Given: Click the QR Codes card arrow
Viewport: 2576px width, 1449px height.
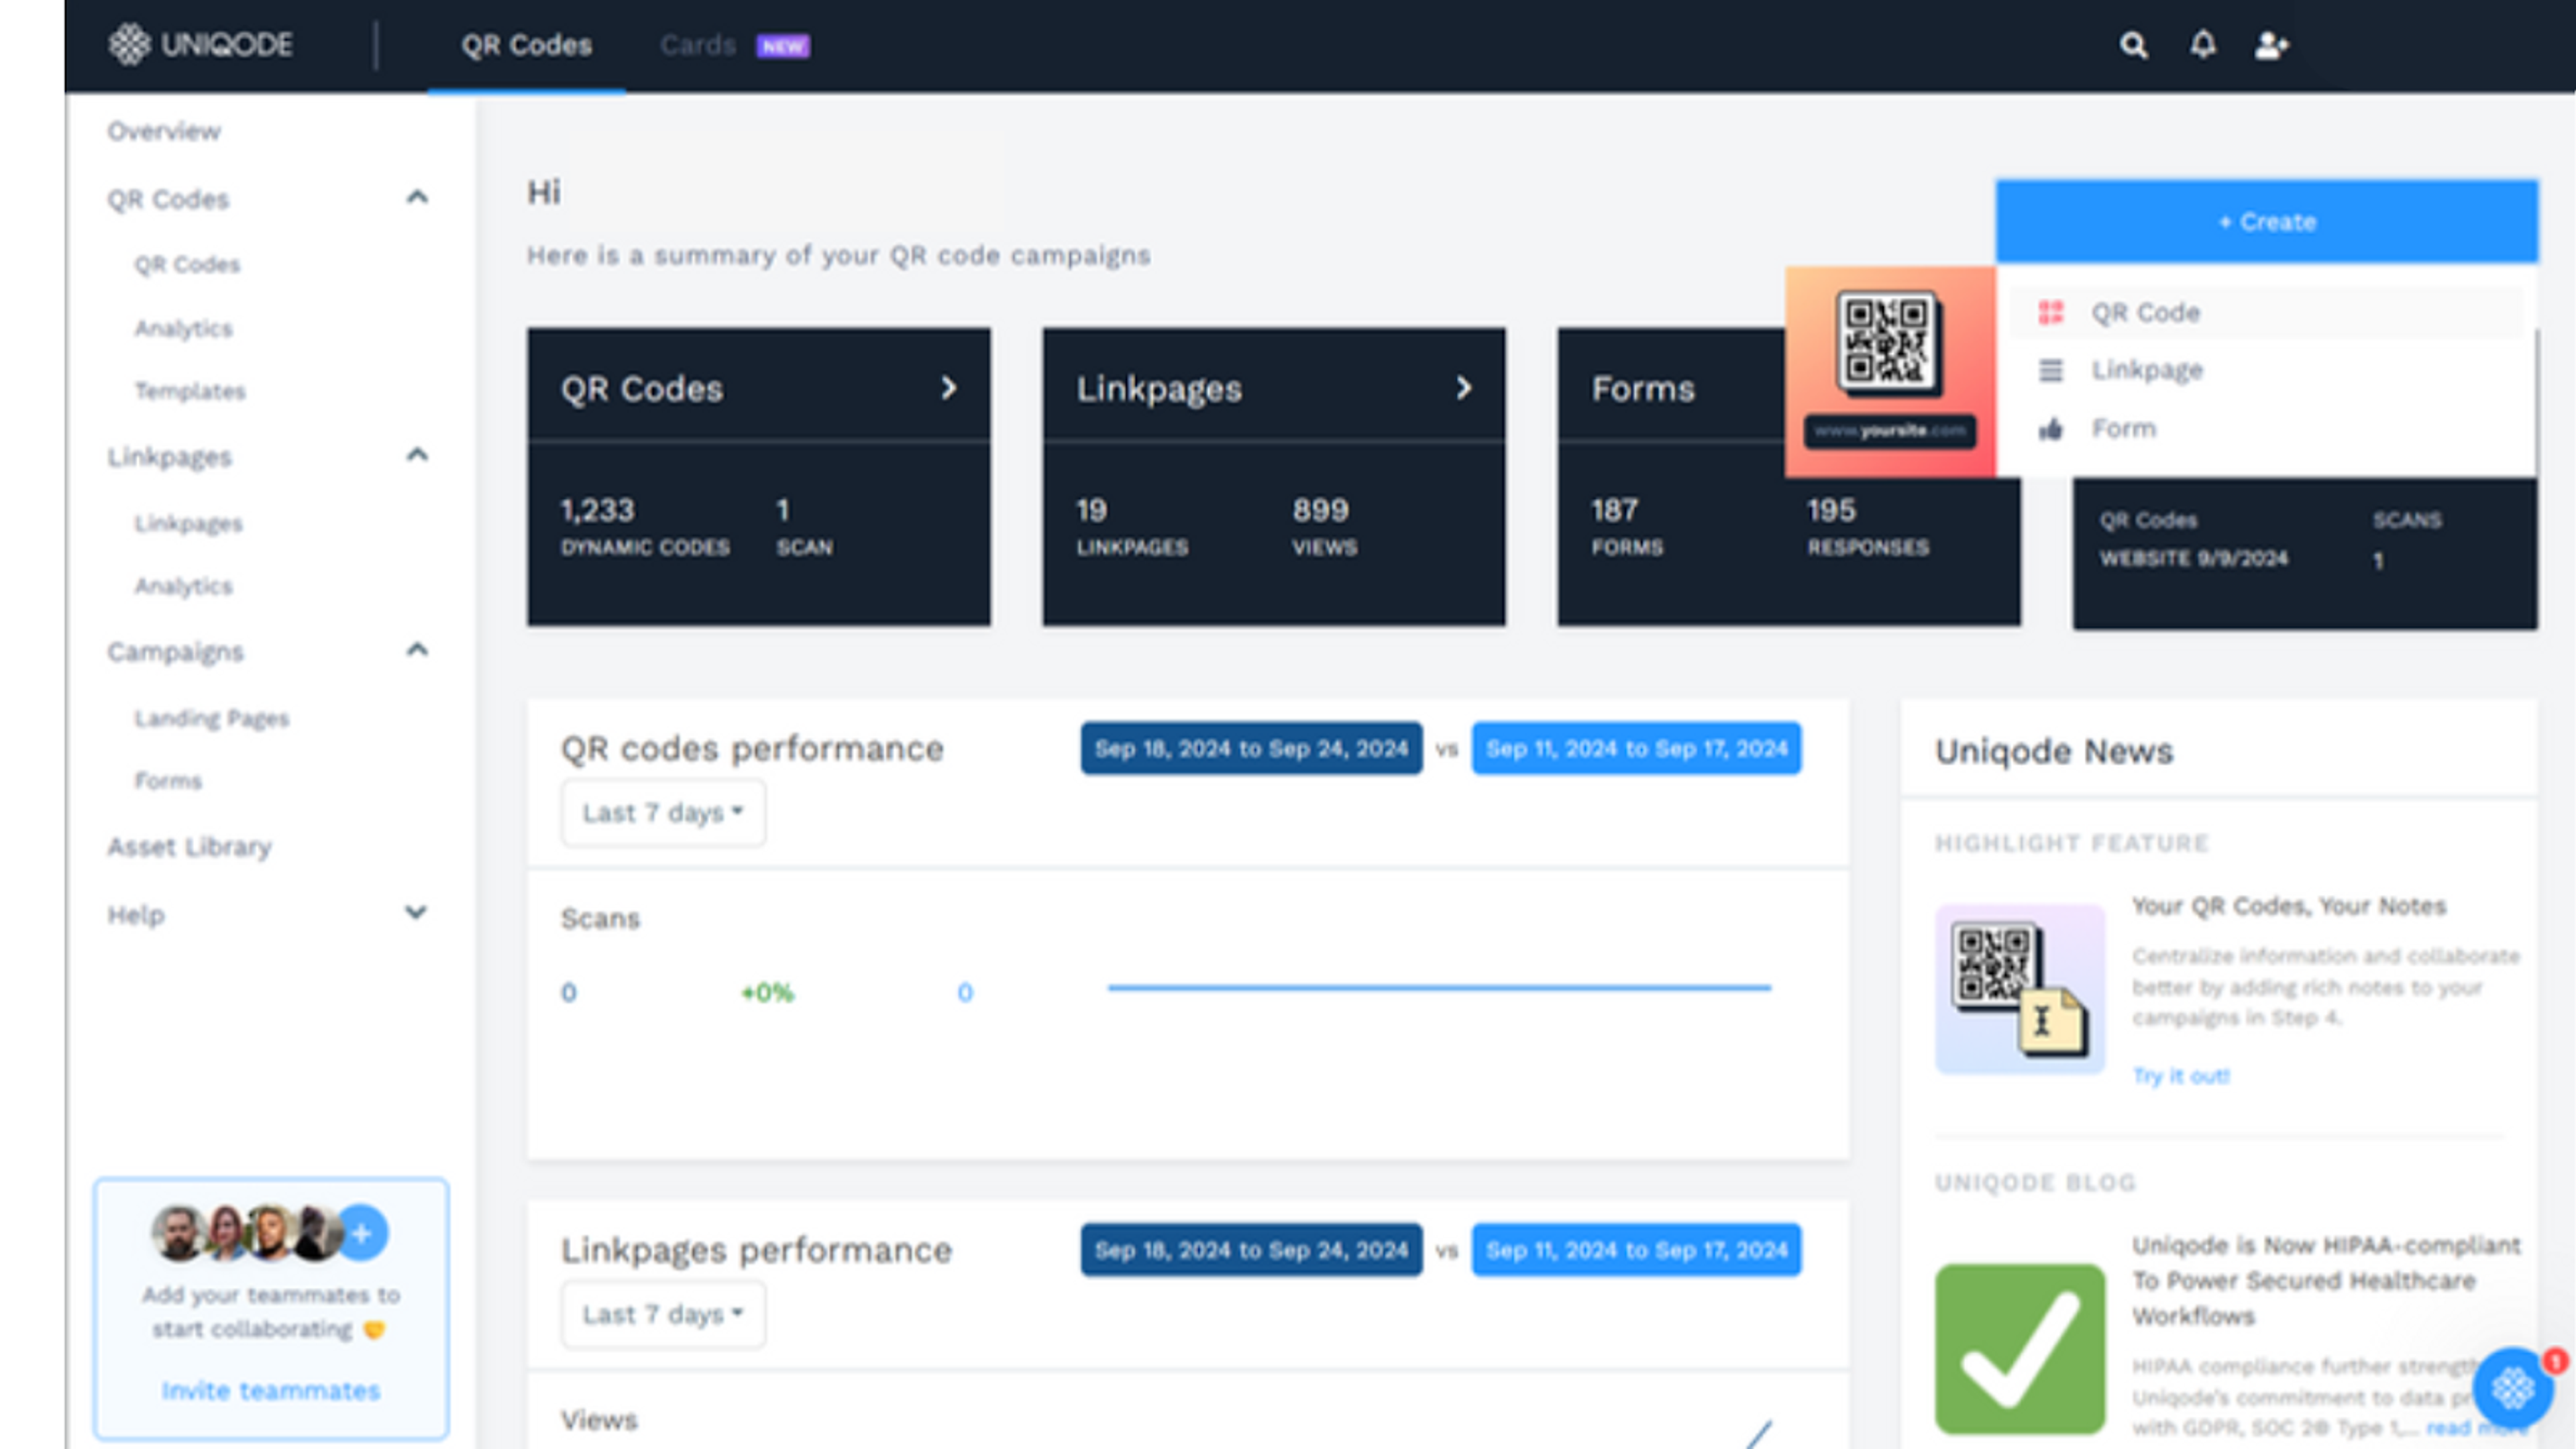Looking at the screenshot, I should (949, 388).
